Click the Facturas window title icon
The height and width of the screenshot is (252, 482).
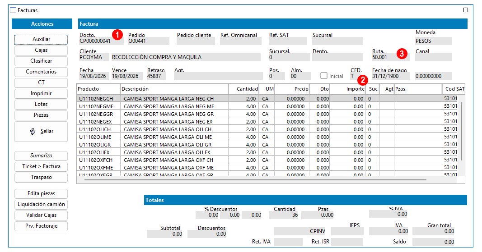click(x=13, y=10)
